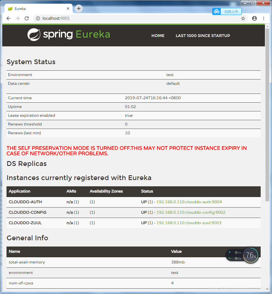
Task: Click the Name column header in General Info
Action: click(14, 251)
